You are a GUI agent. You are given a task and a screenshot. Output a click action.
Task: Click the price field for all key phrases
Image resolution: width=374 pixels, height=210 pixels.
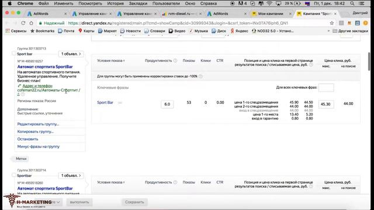coord(326,87)
